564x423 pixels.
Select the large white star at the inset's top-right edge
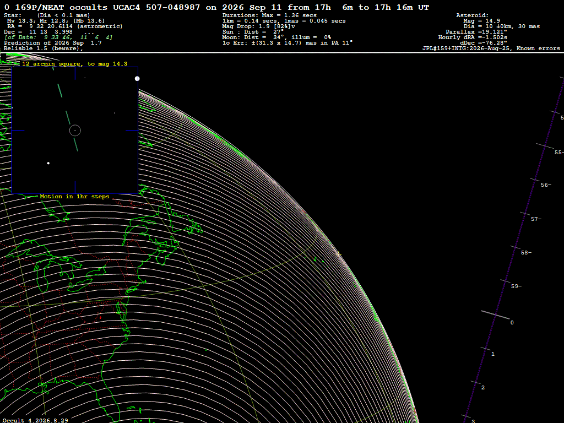point(137,78)
